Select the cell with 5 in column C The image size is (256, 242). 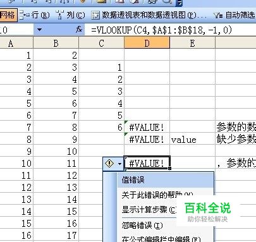101,115
